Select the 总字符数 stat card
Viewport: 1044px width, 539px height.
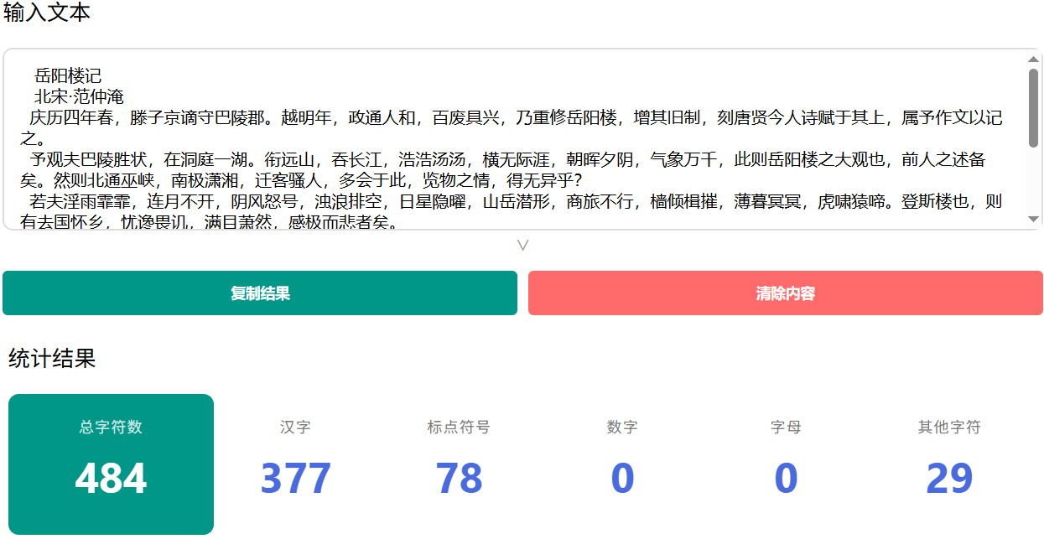coord(111,463)
